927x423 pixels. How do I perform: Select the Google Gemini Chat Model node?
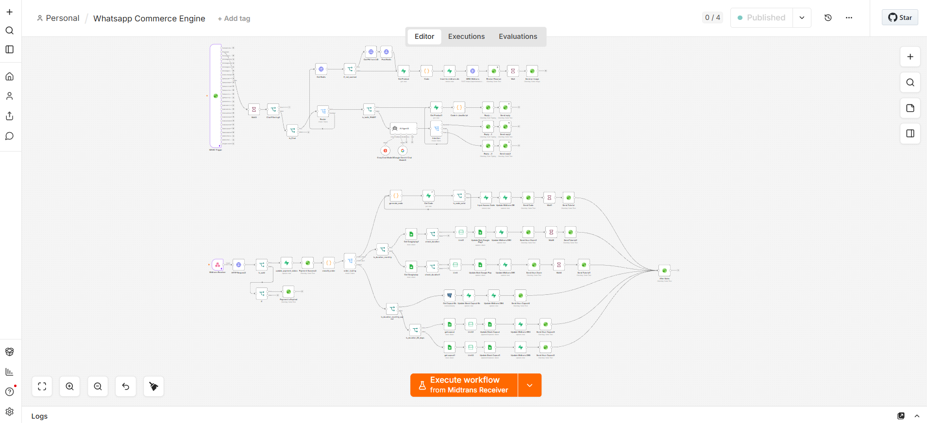pyautogui.click(x=403, y=151)
